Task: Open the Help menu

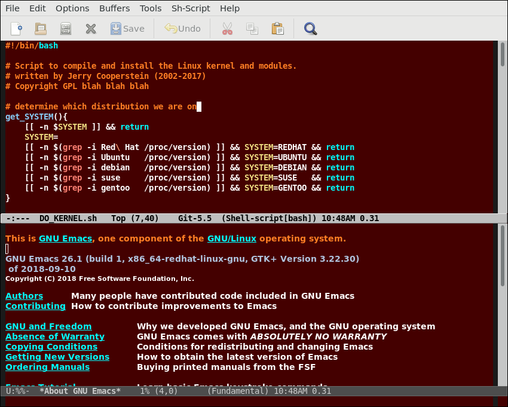Action: (229, 8)
